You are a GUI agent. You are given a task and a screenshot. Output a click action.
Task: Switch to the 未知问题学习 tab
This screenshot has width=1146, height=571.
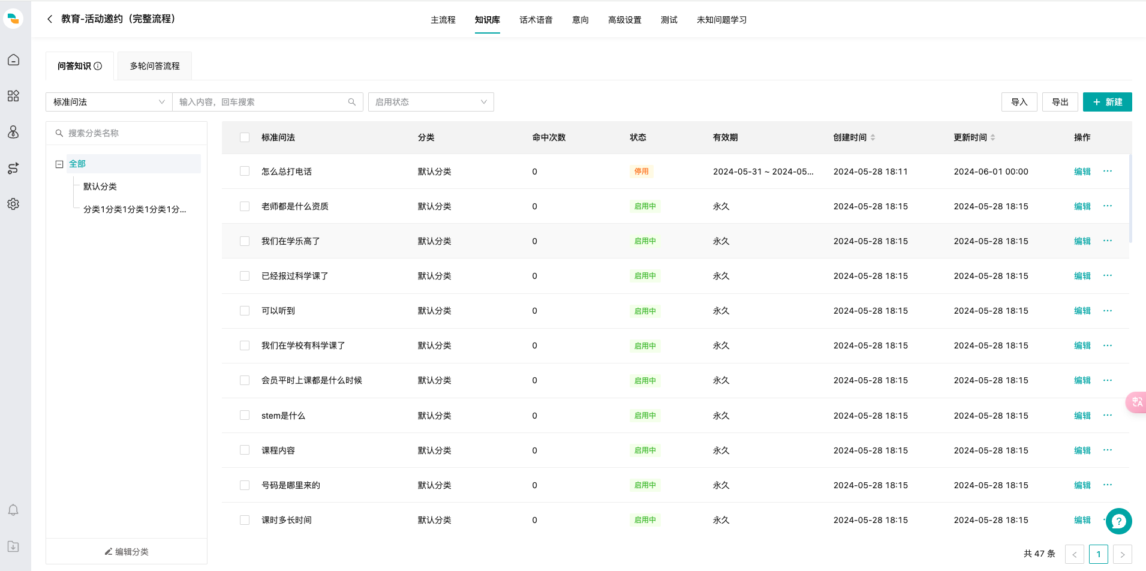[722, 20]
